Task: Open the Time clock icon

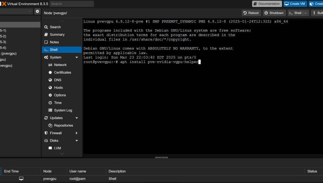Action: click(50, 103)
